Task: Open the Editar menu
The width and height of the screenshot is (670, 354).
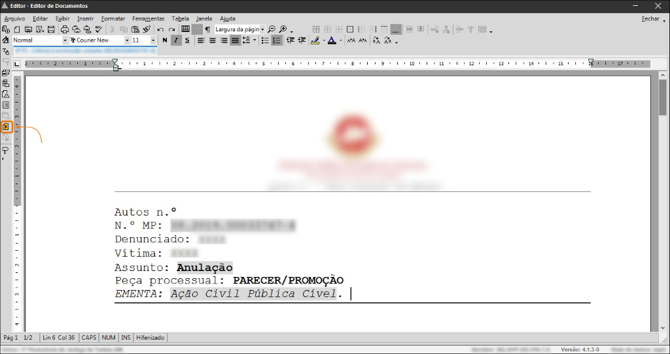Action: point(40,18)
